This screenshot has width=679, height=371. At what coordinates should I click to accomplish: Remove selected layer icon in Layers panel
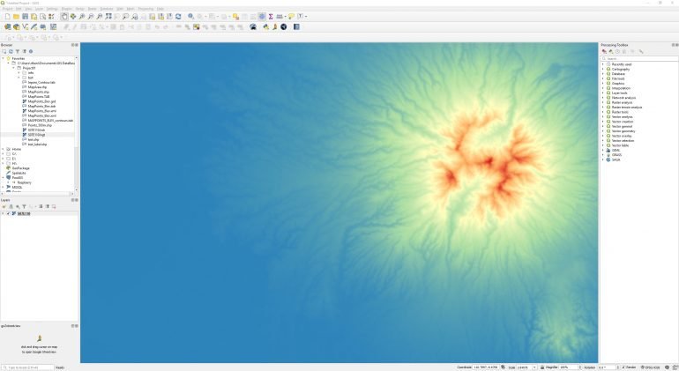(54, 207)
